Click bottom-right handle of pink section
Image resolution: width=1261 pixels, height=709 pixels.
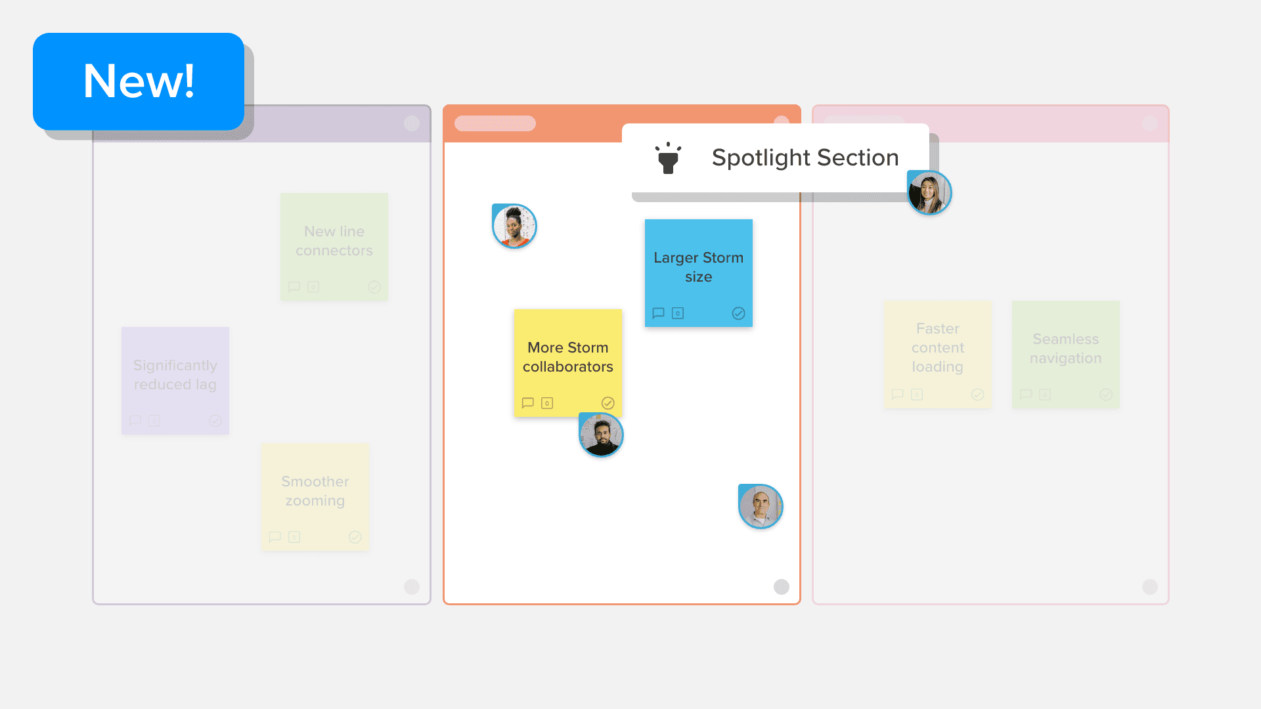[1150, 587]
